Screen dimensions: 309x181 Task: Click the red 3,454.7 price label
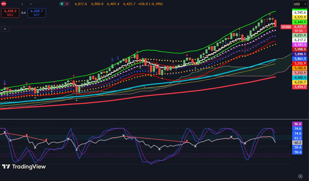(300, 87)
